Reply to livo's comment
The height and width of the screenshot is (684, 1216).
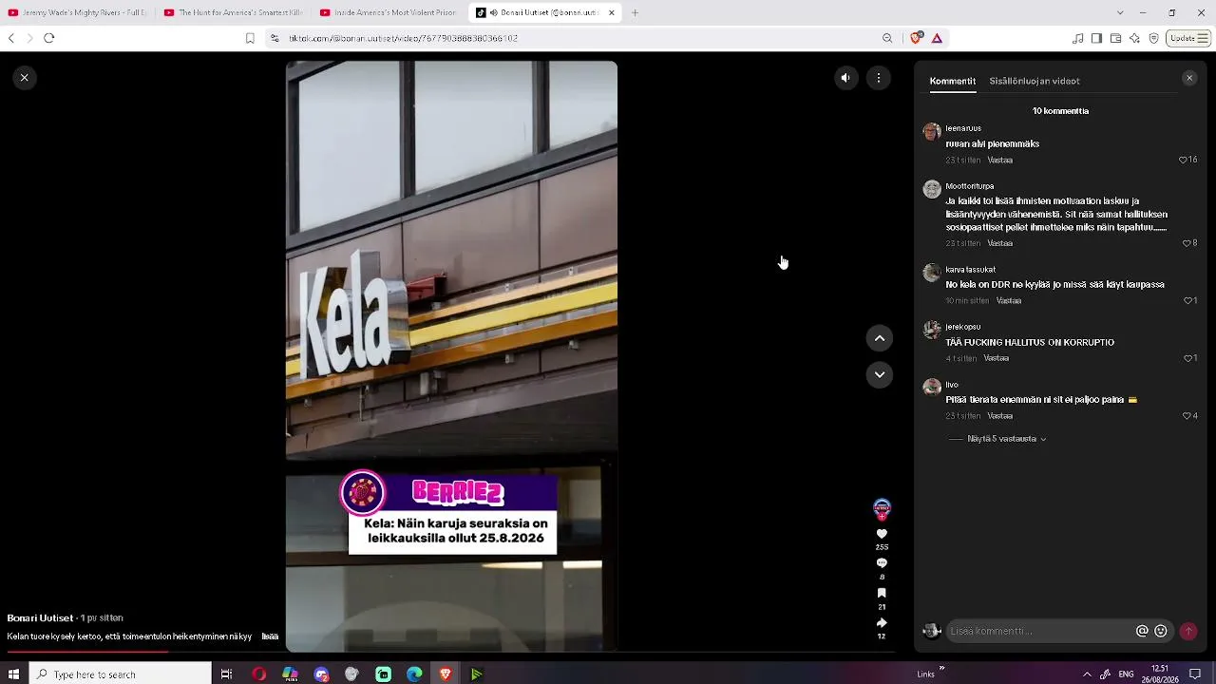click(1000, 416)
